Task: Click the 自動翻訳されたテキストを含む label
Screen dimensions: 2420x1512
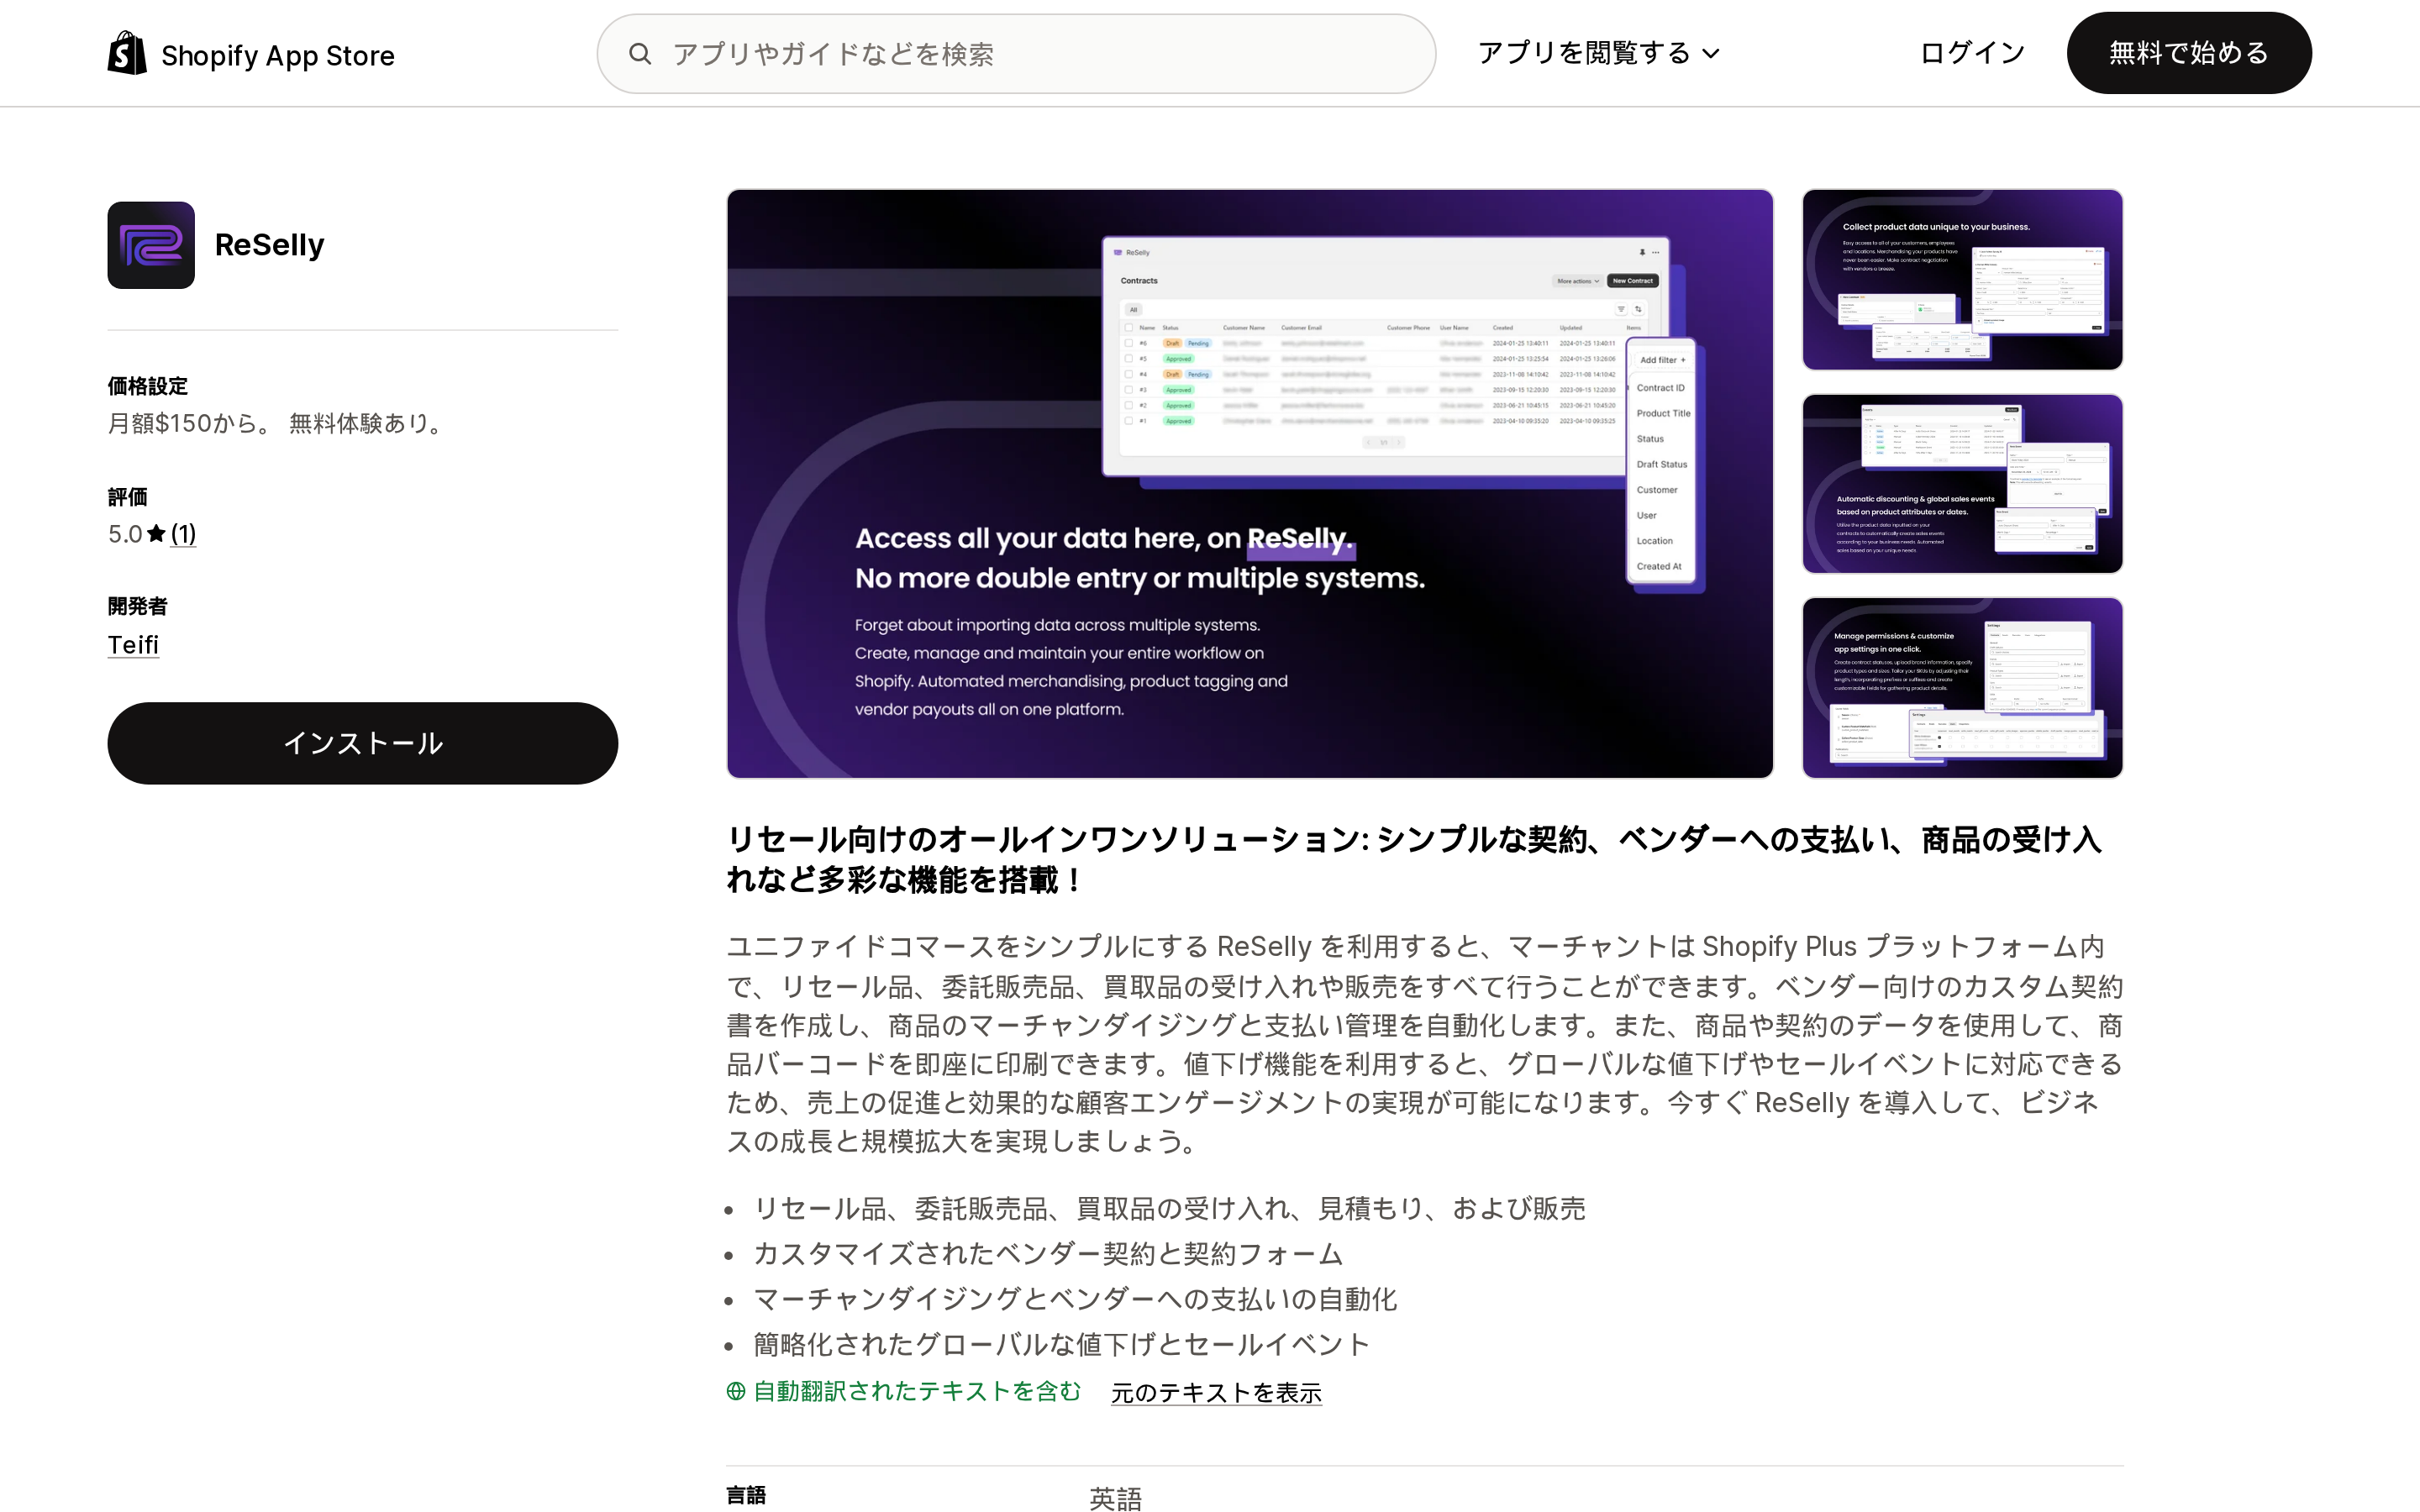Action: (x=917, y=1391)
